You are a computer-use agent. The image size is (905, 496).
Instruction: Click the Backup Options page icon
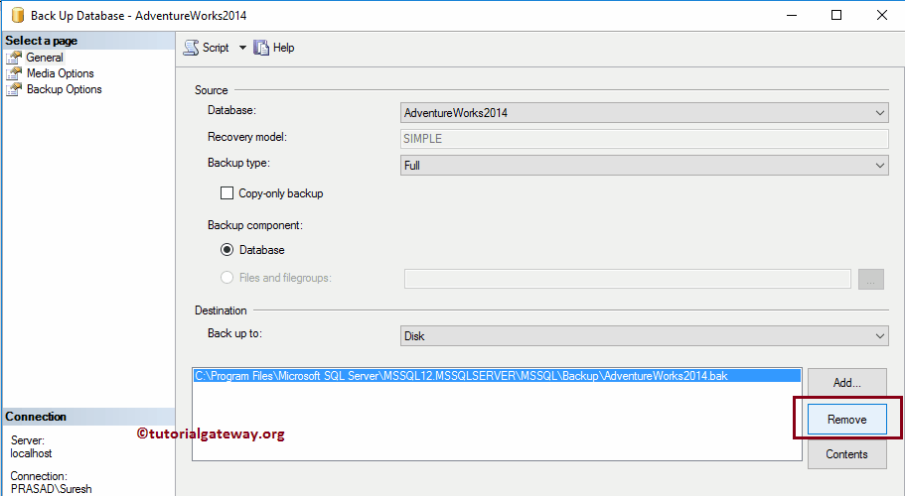pos(14,90)
